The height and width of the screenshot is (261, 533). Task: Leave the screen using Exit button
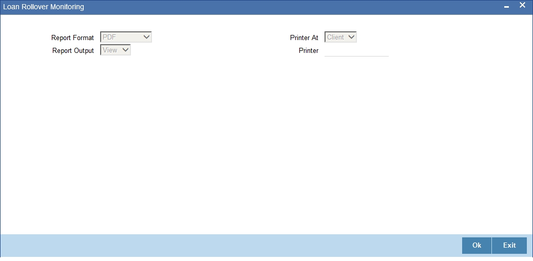point(509,246)
